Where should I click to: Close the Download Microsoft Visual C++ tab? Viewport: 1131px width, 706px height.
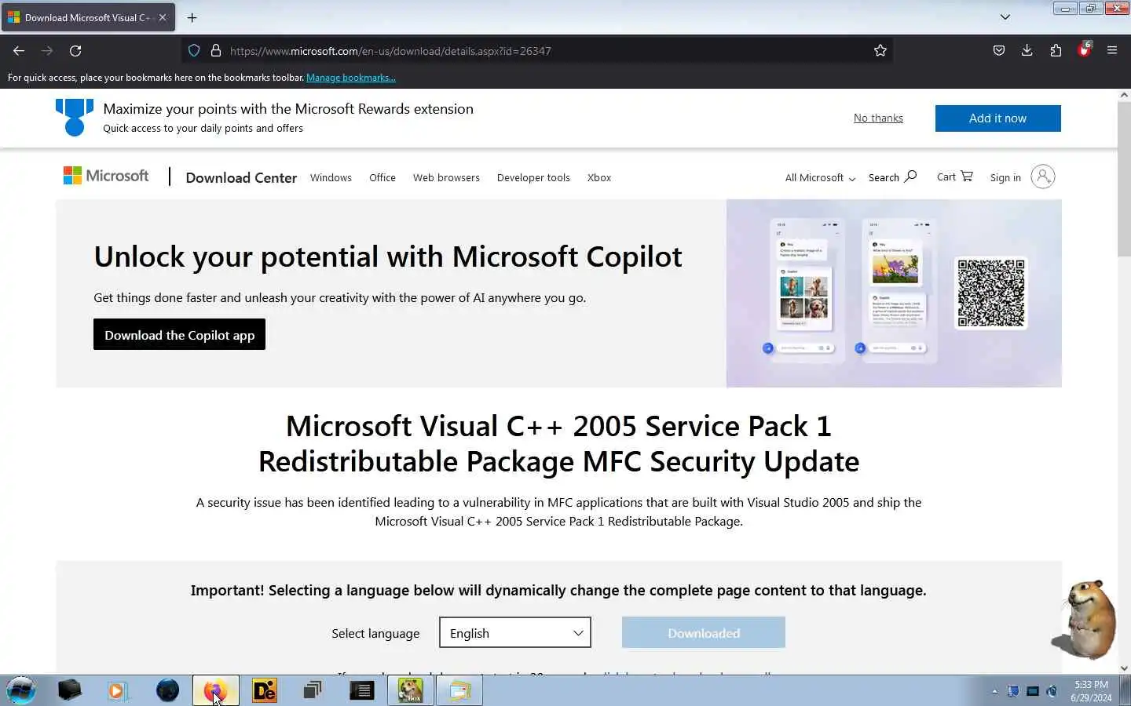click(163, 17)
